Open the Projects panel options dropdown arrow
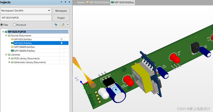This screenshot has width=213, height=112. 62,2
